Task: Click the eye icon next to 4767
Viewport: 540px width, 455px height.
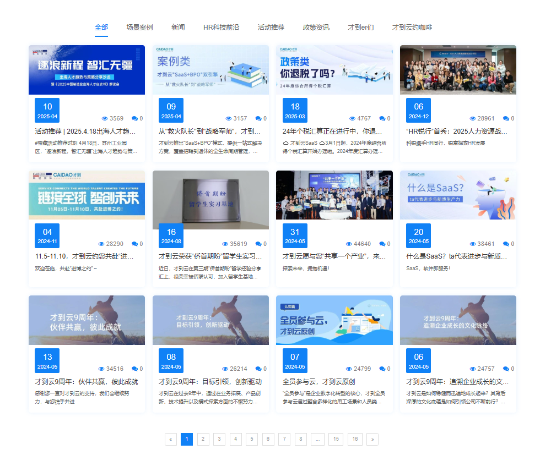Action: (352, 119)
